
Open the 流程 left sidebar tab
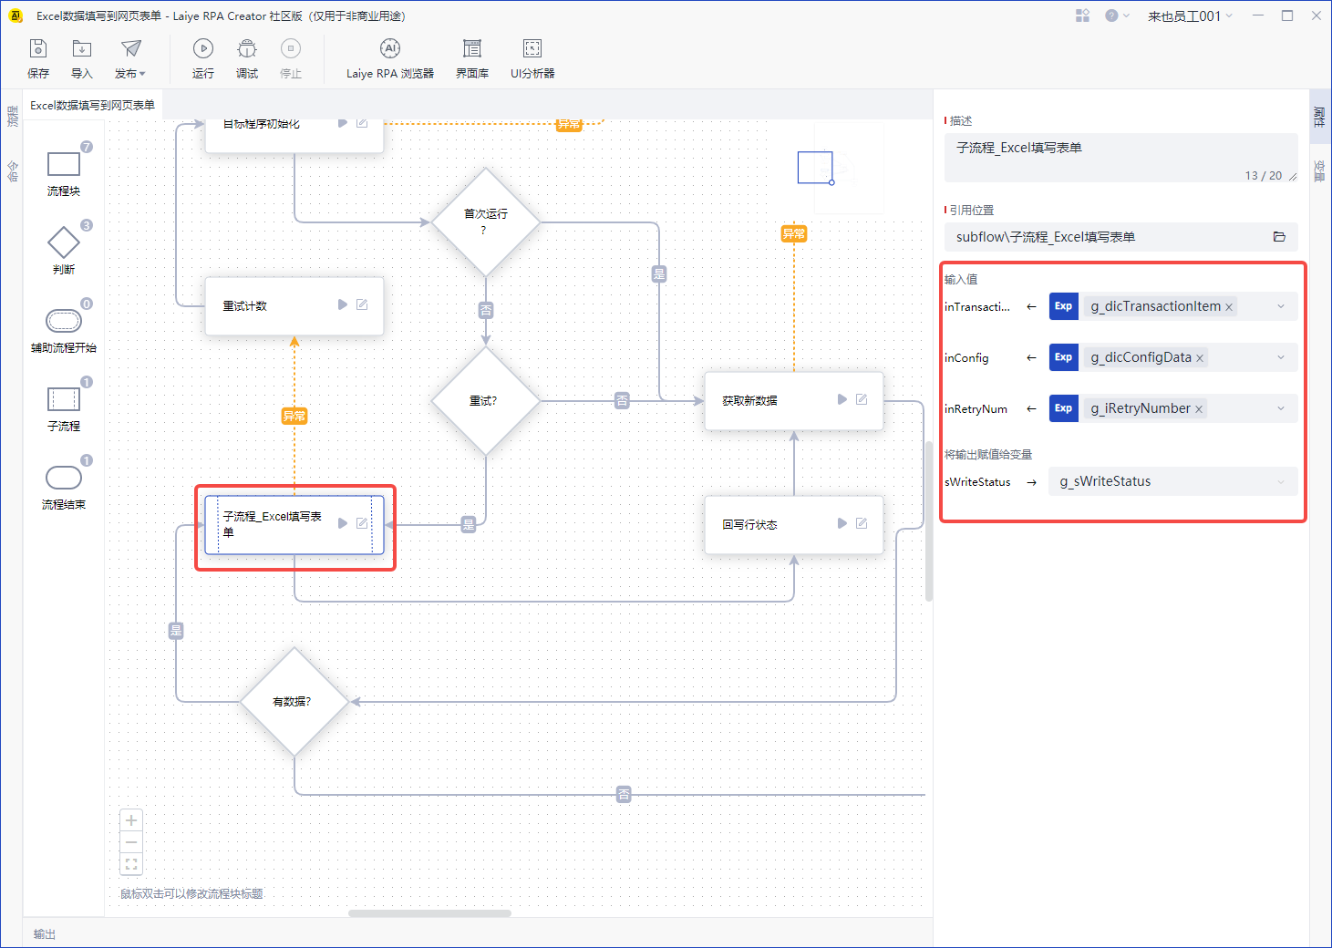point(13,116)
